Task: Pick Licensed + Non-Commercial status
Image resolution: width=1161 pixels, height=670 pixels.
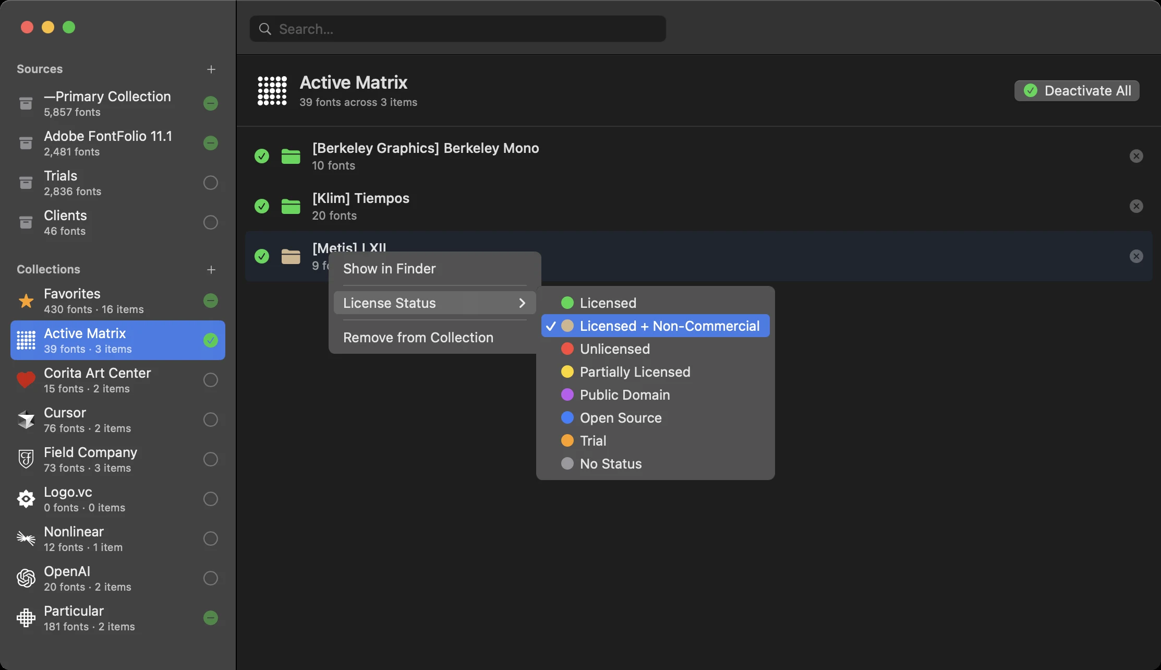Action: coord(655,326)
